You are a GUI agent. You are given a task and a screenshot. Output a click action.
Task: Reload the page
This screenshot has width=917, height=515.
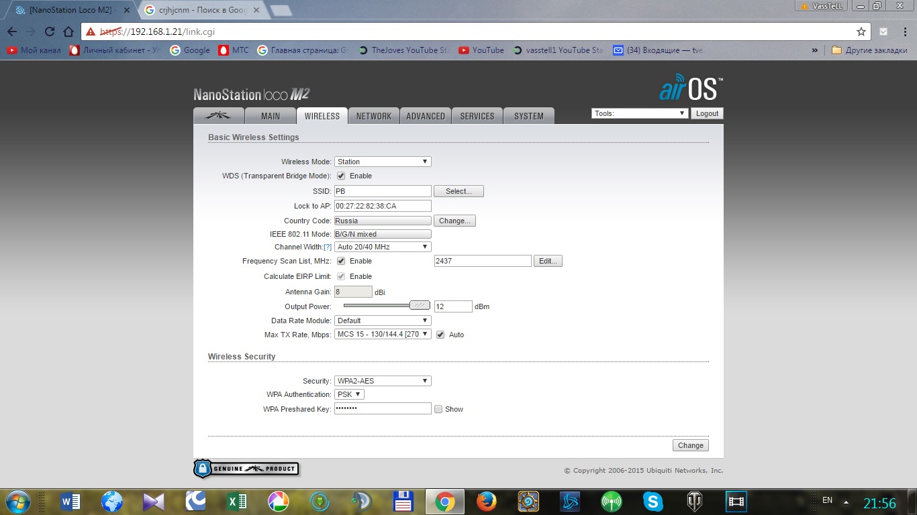pyautogui.click(x=49, y=32)
